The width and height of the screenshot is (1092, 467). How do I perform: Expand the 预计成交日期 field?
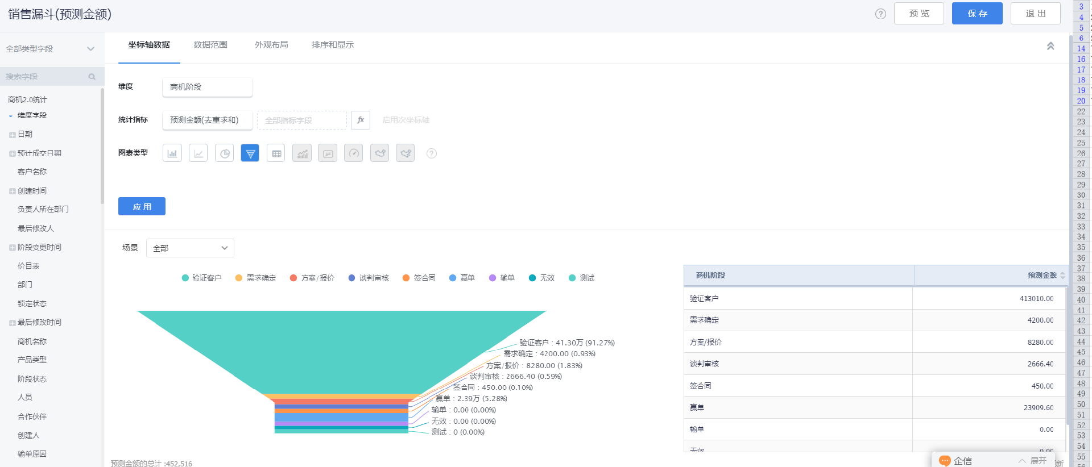pos(12,153)
